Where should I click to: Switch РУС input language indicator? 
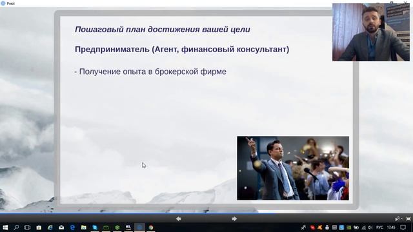(379, 227)
